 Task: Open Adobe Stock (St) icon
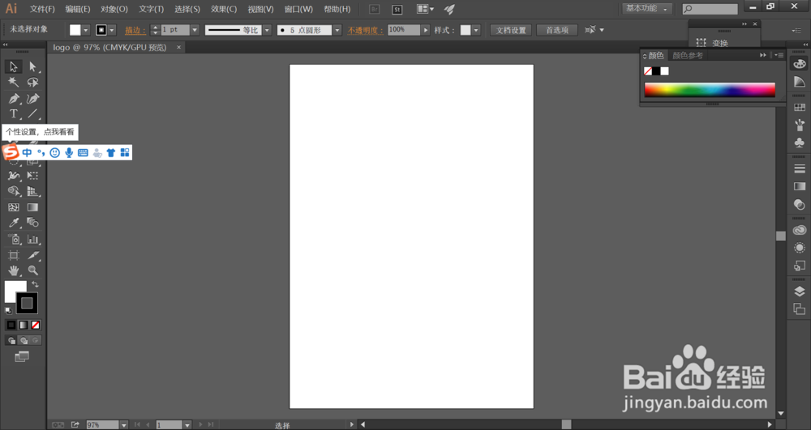[x=397, y=9]
